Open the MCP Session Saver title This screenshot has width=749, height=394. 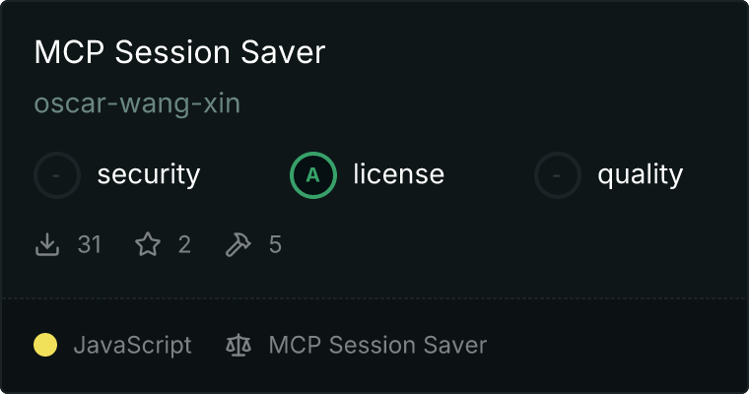[x=179, y=52]
